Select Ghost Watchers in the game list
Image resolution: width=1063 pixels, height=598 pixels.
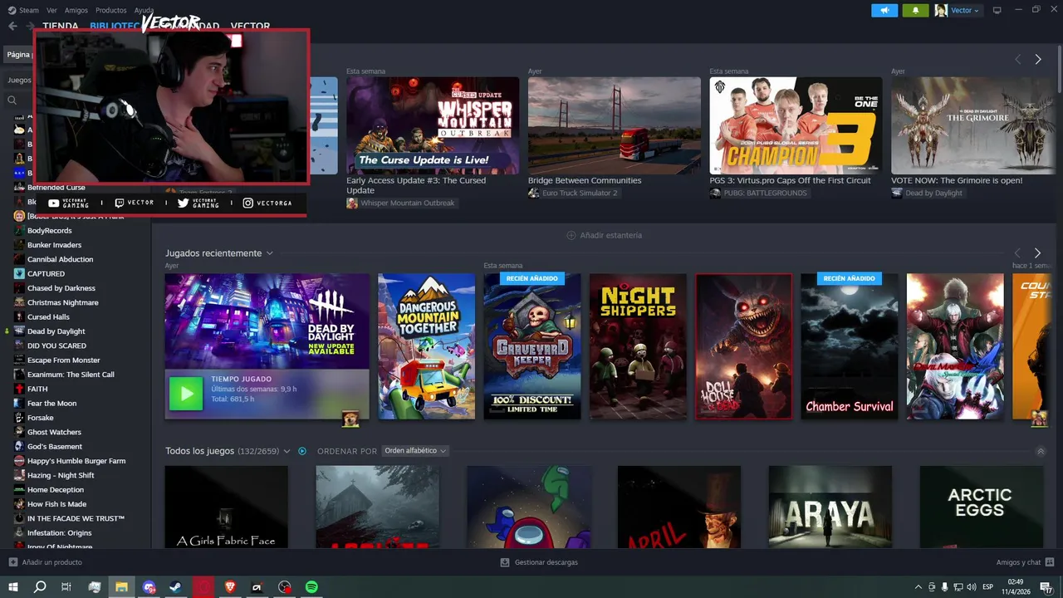(54, 432)
